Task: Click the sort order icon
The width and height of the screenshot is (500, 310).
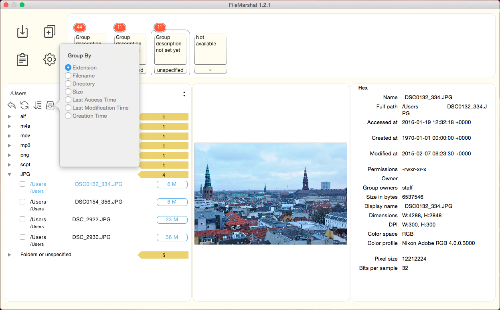Action: (x=37, y=105)
